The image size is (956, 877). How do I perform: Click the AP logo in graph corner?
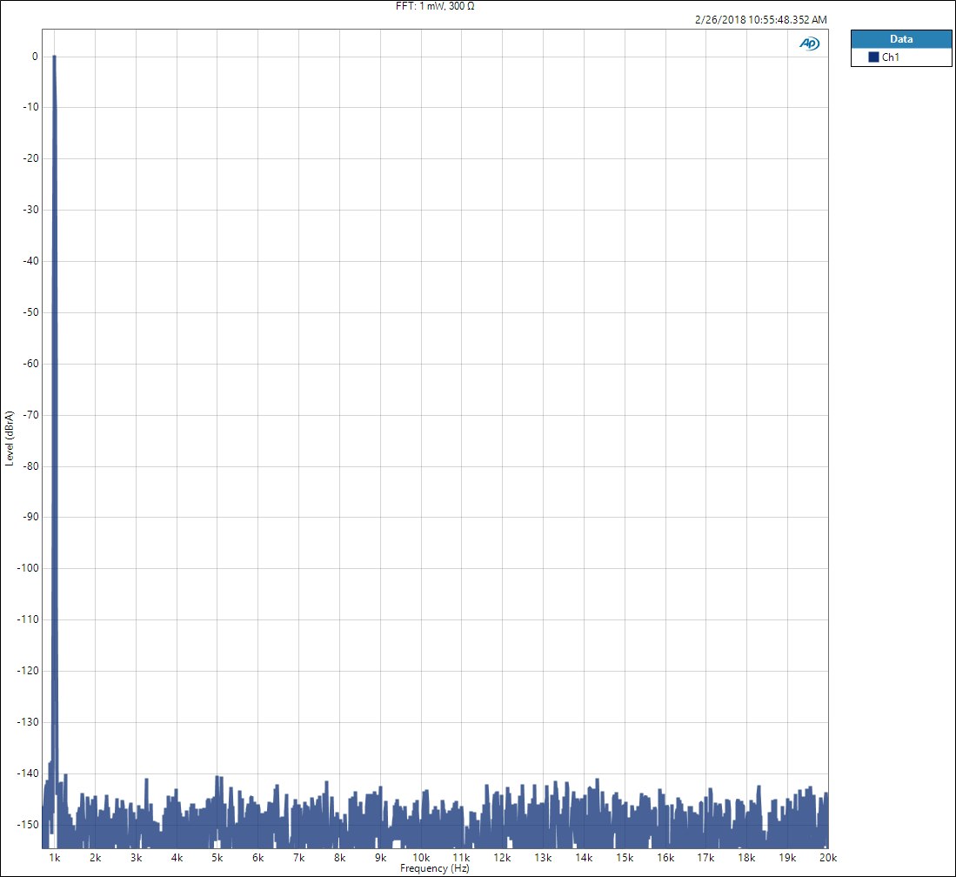809,44
